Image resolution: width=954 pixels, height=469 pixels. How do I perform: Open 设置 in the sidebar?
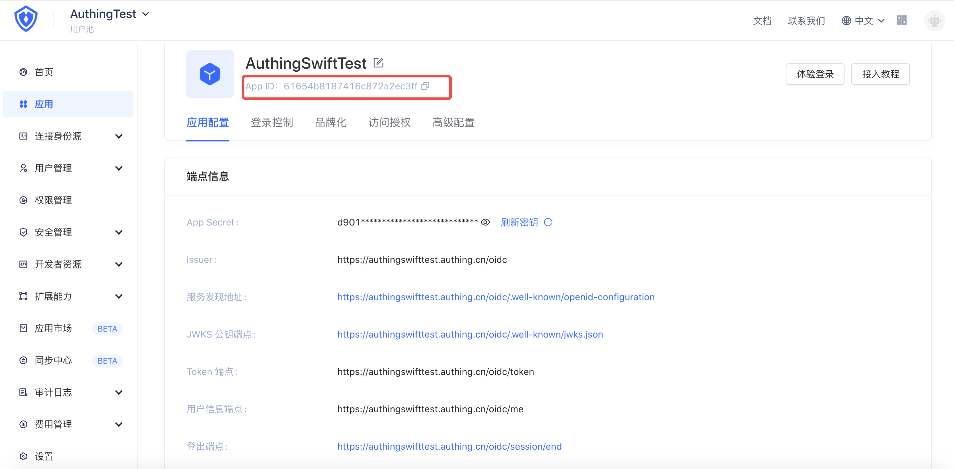click(68, 456)
